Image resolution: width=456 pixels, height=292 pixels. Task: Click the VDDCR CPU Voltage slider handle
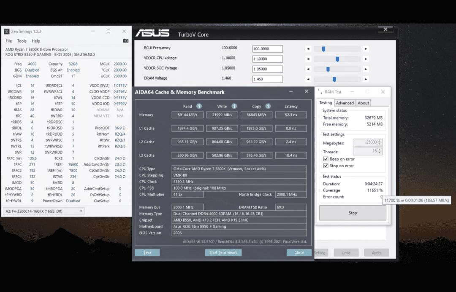tap(337, 59)
